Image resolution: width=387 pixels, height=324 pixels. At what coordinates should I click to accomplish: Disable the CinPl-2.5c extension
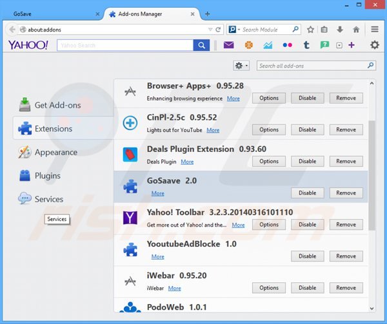[307, 129]
